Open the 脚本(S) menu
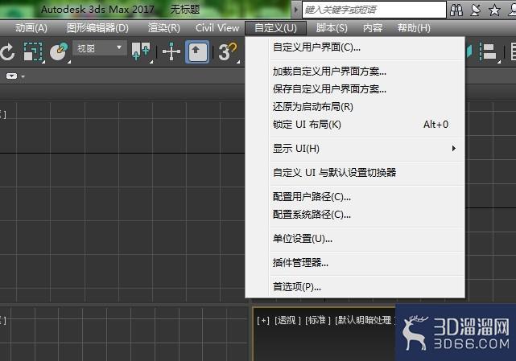This screenshot has height=361, width=516. click(332, 28)
